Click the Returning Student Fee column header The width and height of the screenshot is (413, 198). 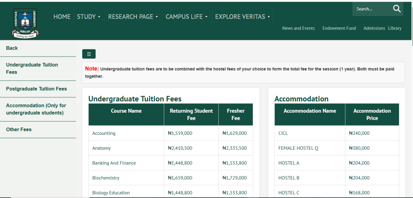click(x=191, y=114)
